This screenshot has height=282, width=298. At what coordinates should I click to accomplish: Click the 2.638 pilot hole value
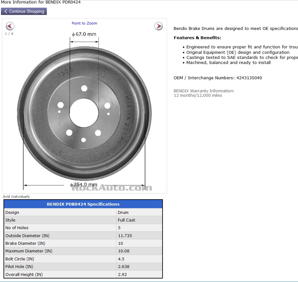(x=124, y=266)
